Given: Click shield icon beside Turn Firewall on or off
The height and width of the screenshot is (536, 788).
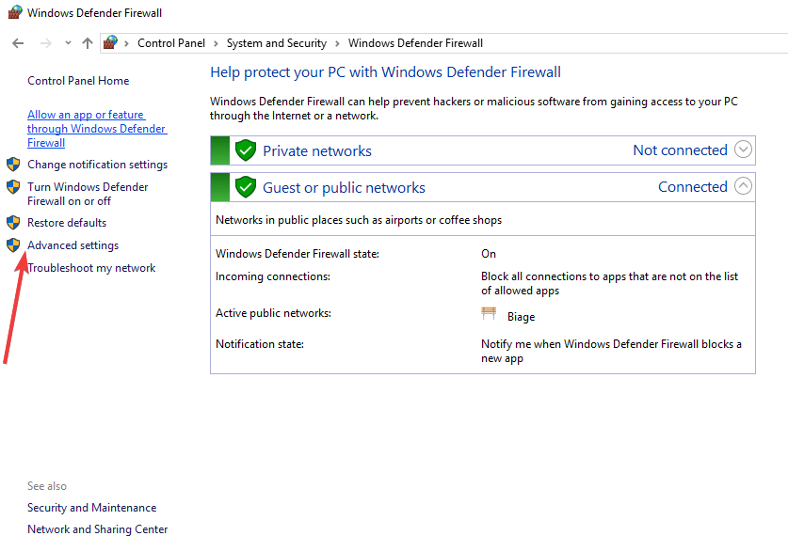Looking at the screenshot, I should 13,187.
